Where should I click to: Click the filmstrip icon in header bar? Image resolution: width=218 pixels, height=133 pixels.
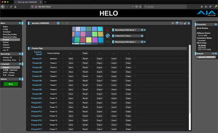181,23
